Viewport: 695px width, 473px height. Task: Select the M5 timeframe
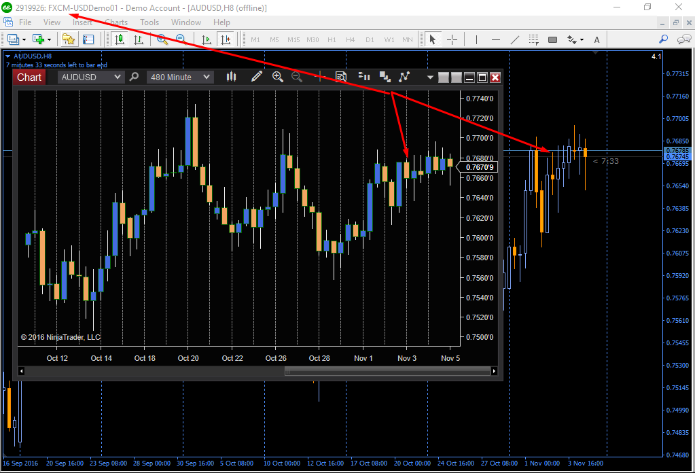tap(274, 40)
